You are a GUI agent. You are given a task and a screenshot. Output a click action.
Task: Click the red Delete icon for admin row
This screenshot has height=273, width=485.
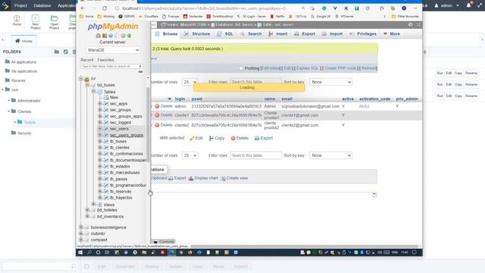tap(157, 106)
